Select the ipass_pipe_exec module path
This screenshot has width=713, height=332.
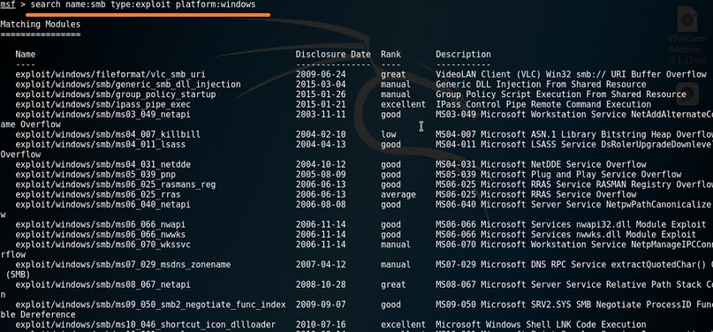[x=102, y=104]
